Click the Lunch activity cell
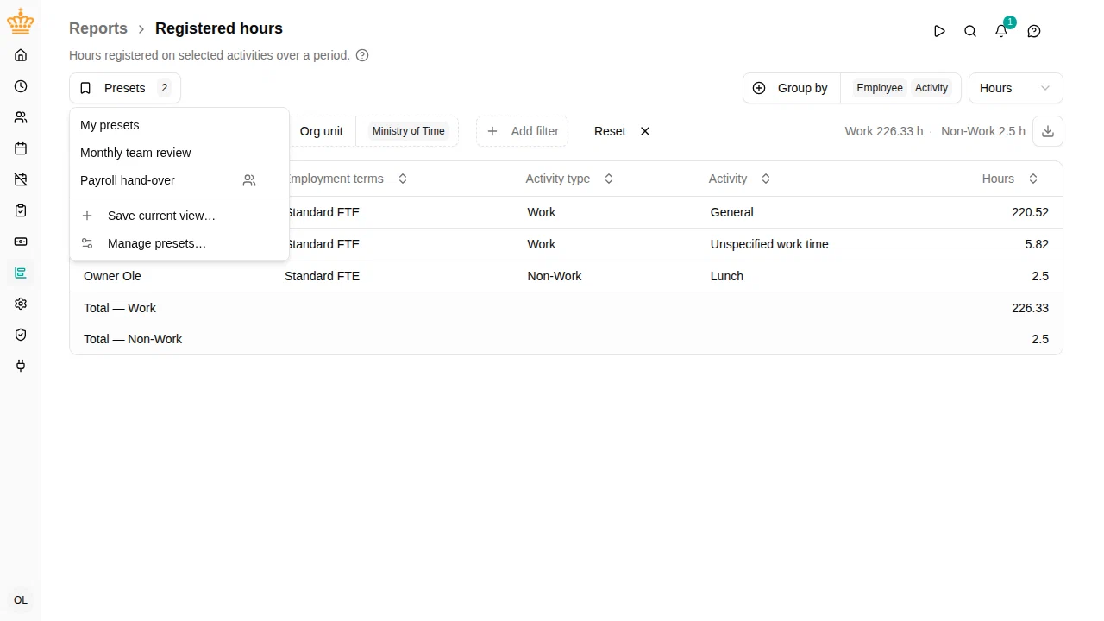1104x621 pixels. pos(727,276)
